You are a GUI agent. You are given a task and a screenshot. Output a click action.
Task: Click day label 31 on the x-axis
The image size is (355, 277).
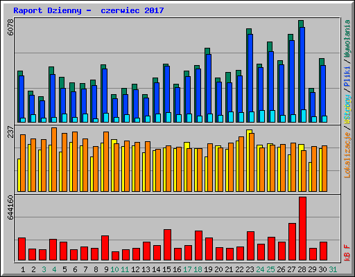[x=333, y=269]
